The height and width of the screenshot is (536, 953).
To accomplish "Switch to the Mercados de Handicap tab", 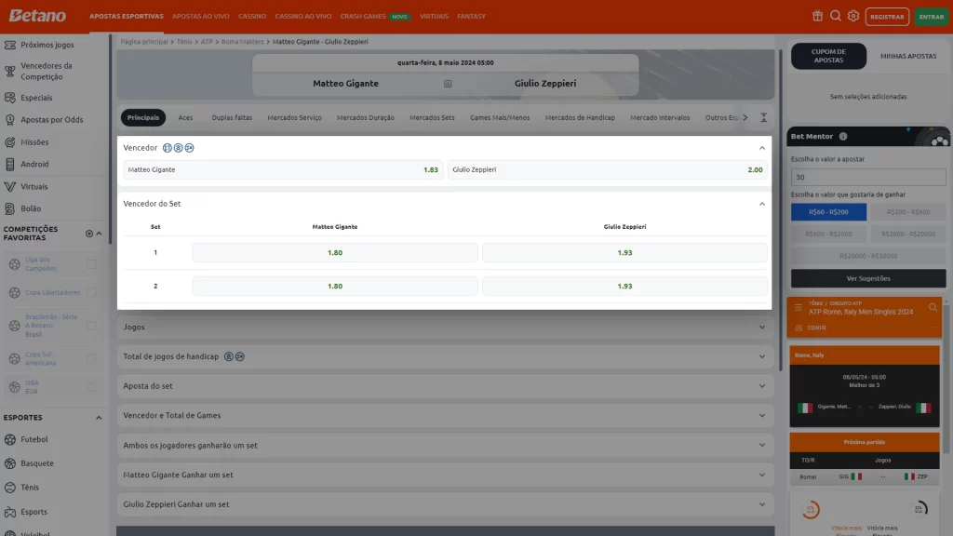I will pyautogui.click(x=580, y=118).
